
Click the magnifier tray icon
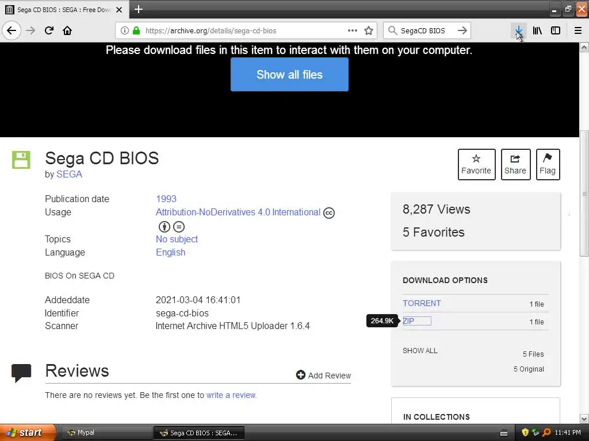(546, 432)
